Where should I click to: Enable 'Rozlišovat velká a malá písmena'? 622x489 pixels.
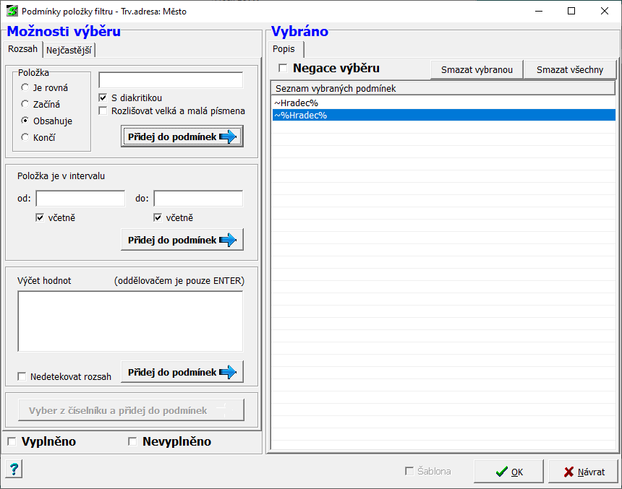coord(103,111)
